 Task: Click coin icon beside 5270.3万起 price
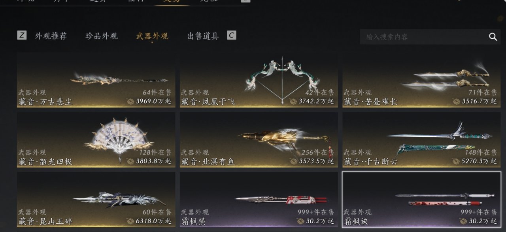pyautogui.click(x=456, y=161)
